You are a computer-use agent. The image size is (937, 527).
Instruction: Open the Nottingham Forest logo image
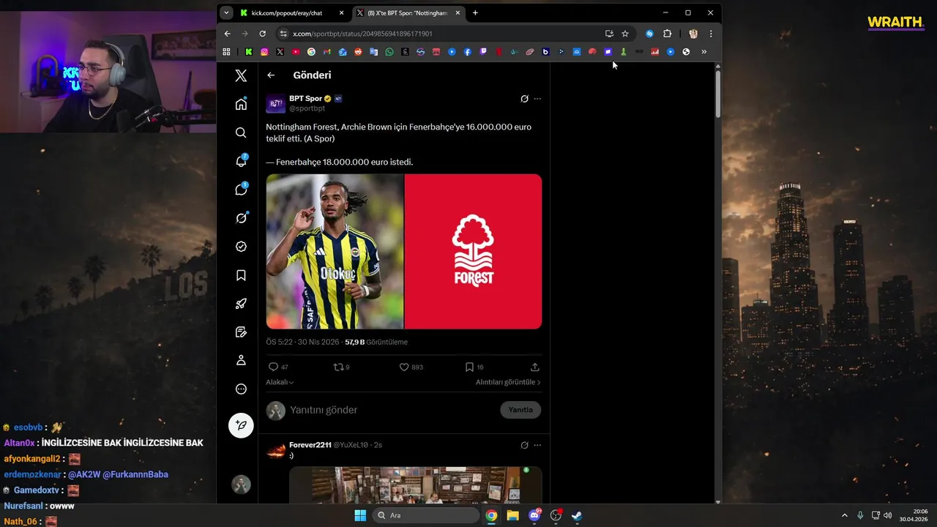(473, 251)
